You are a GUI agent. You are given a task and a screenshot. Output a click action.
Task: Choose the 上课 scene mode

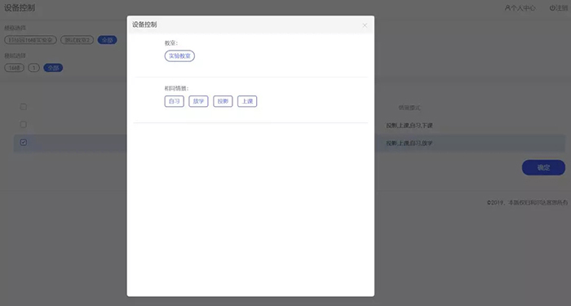[x=247, y=101]
